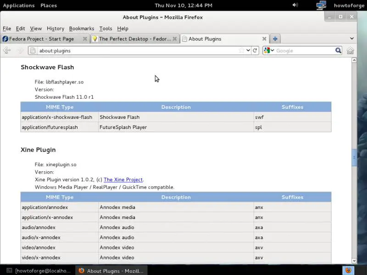Click video/annodex MIME cell
Image resolution: width=367 pixels, height=275 pixels.
click(x=60, y=247)
